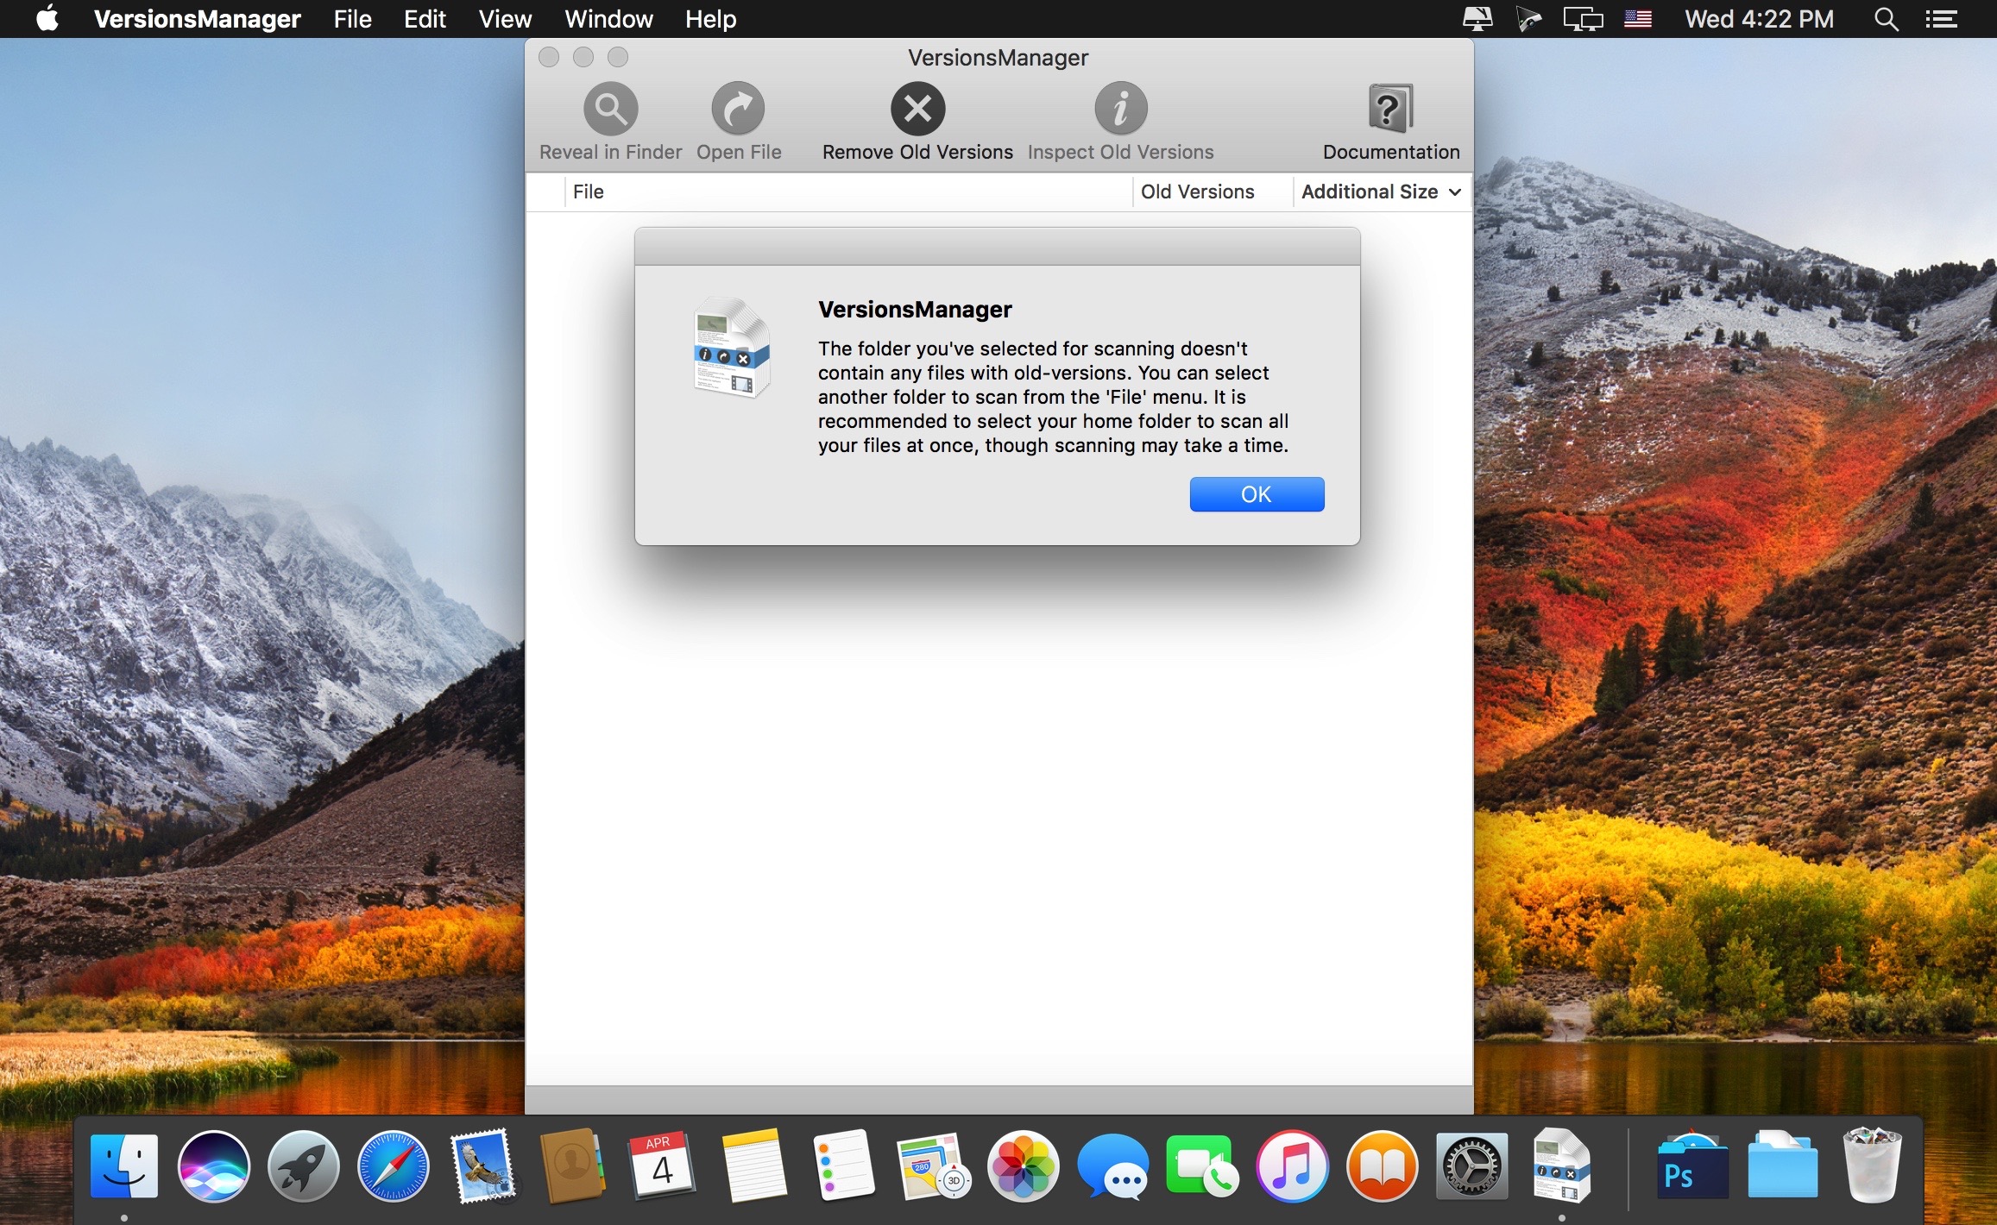Open the Apple menu

47,18
